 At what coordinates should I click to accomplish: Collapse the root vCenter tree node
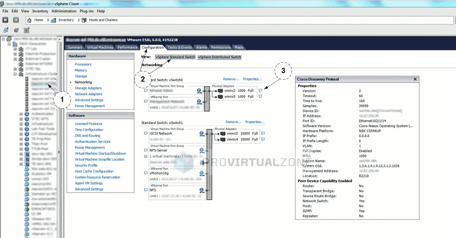3,39
